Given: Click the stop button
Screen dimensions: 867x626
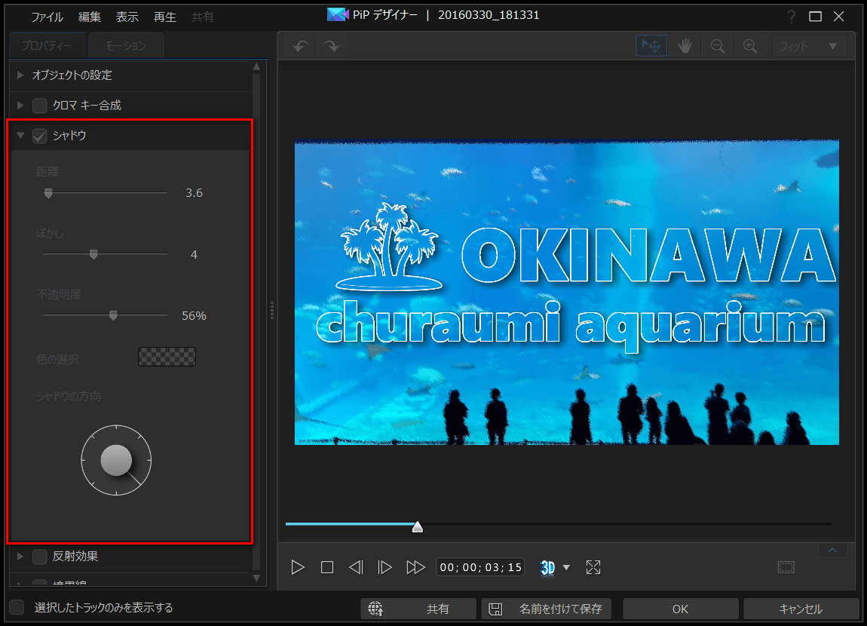Looking at the screenshot, I should click(326, 567).
